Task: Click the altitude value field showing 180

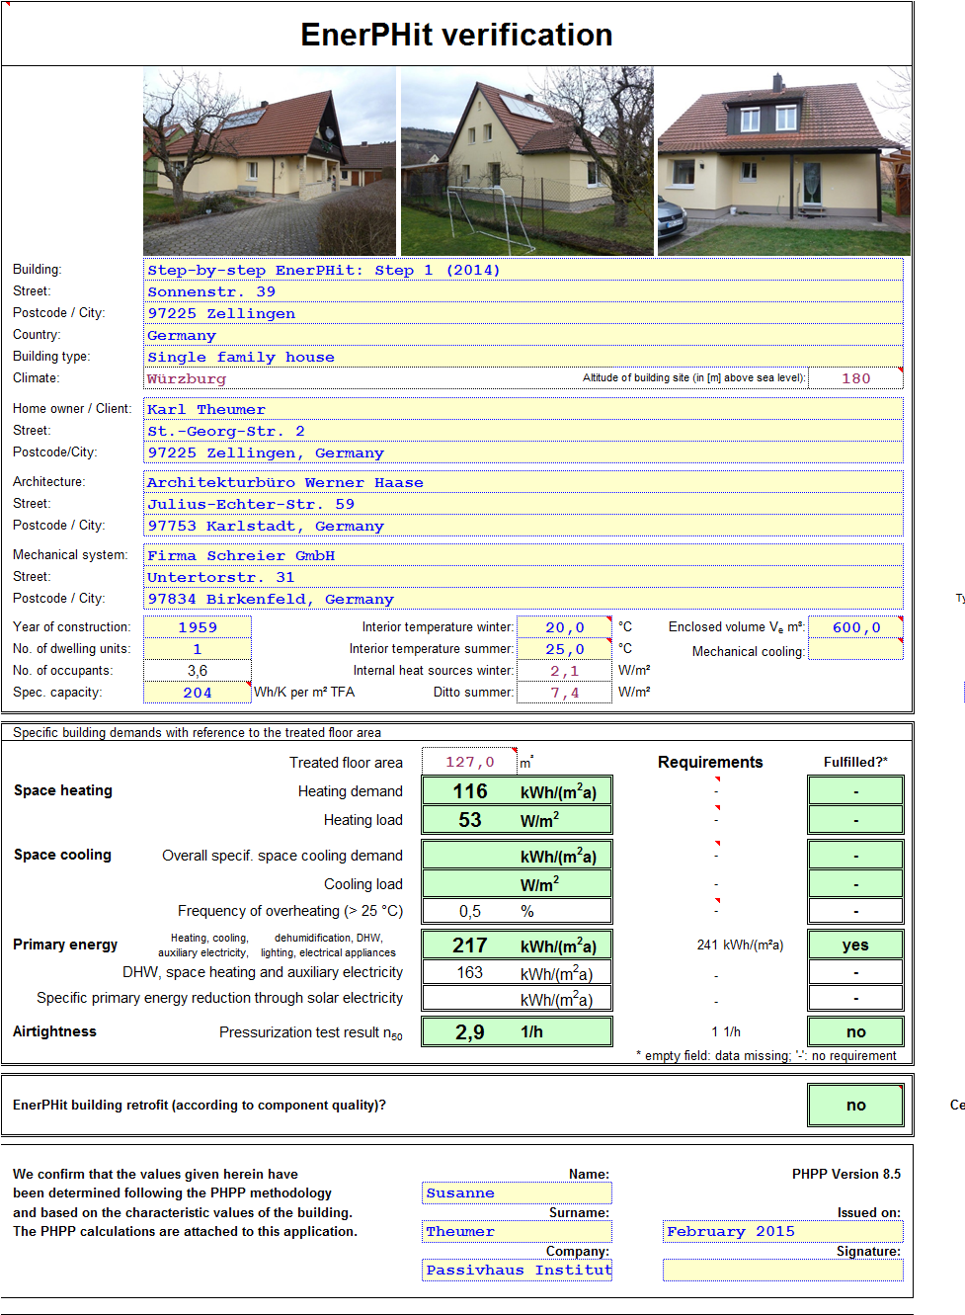Action: (x=855, y=378)
